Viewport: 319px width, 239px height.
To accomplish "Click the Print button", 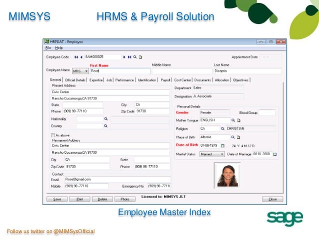I will point(79,199).
